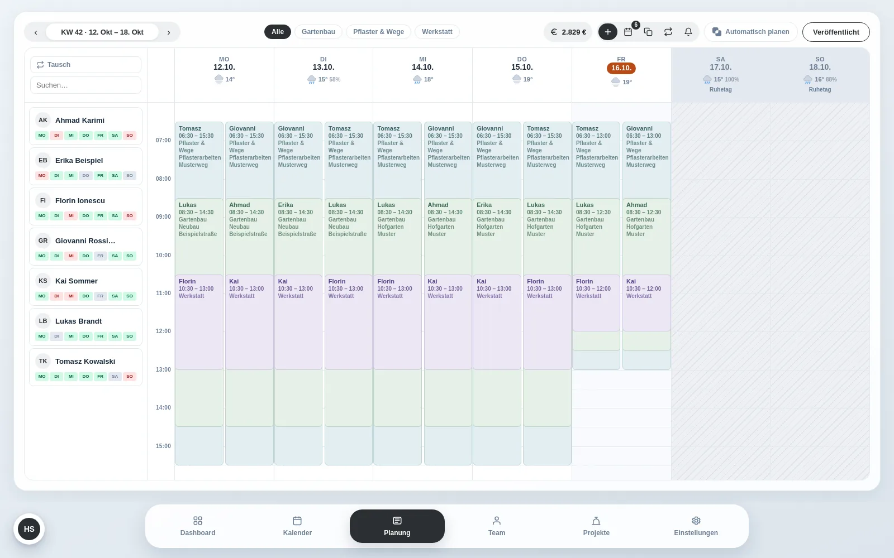Viewport: 894px width, 558px height.
Task: Click the Tausch button in the sidebar
Action: coord(85,65)
